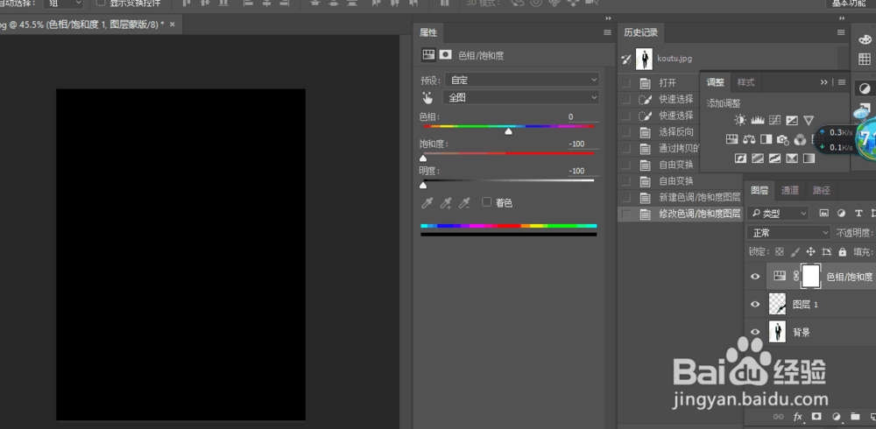This screenshot has height=429, width=876.
Task: Open the 预设 preset dropdown
Action: [522, 80]
